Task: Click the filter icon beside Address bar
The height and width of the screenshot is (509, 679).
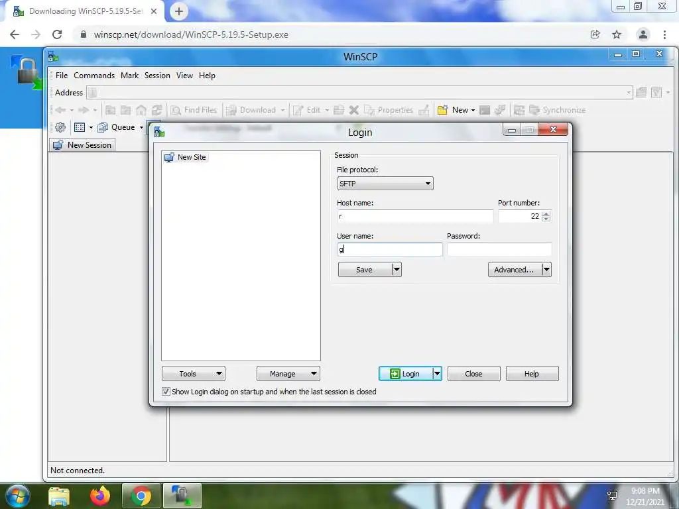Action: click(x=656, y=92)
